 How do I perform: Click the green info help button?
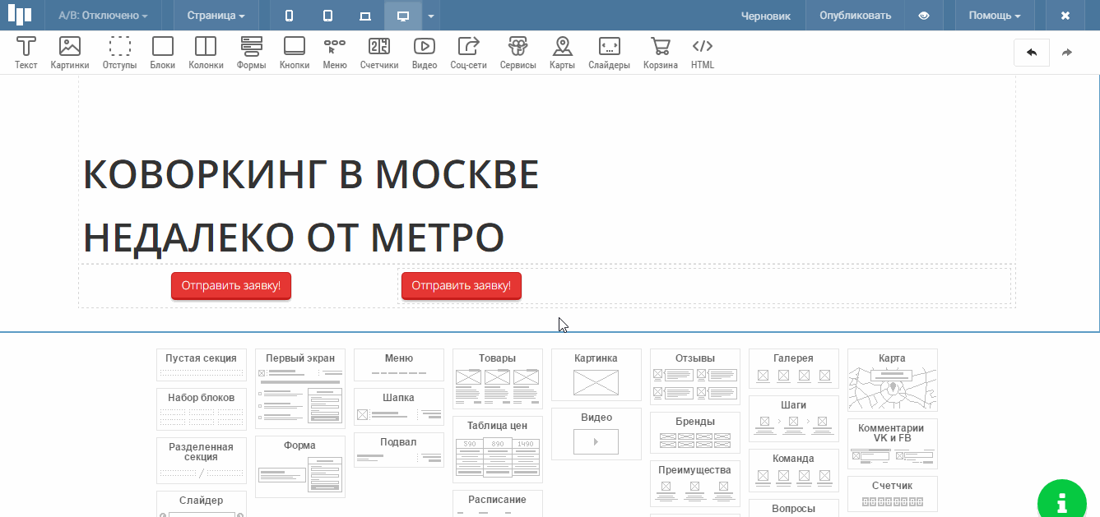click(1062, 501)
